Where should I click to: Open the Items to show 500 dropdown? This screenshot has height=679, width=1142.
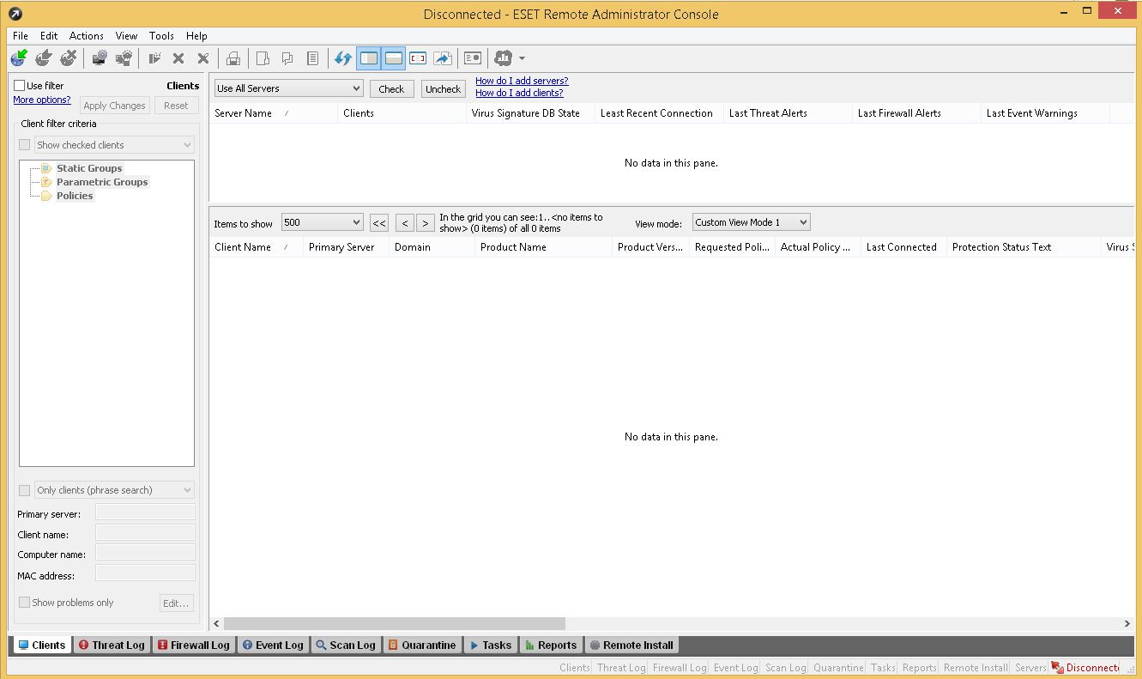(323, 222)
